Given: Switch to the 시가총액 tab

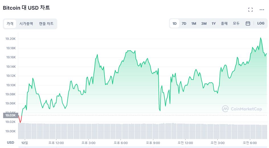Looking at the screenshot, I should coord(26,24).
